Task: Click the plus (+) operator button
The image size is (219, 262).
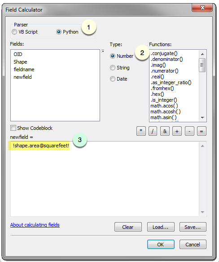Action: point(177,131)
